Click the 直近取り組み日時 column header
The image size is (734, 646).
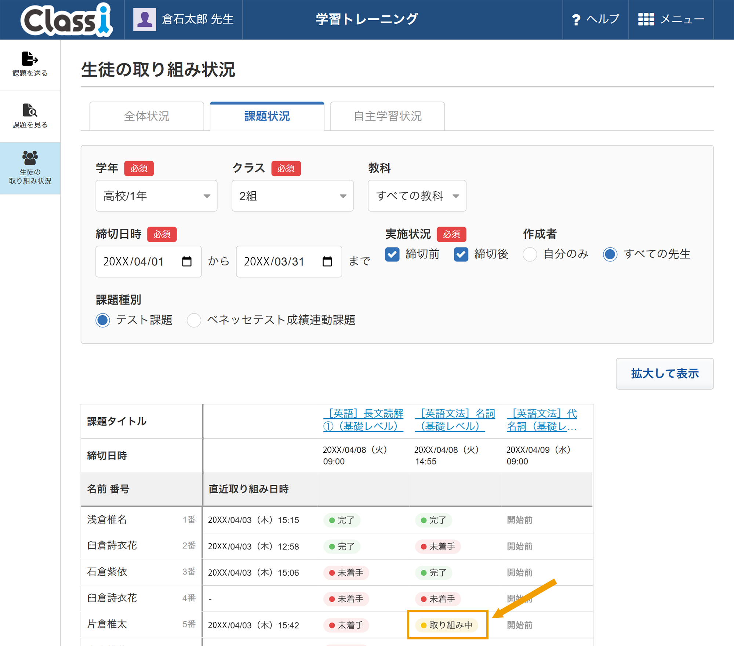[248, 489]
